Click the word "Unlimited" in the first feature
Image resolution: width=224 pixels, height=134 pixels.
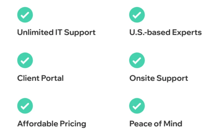(x=35, y=32)
